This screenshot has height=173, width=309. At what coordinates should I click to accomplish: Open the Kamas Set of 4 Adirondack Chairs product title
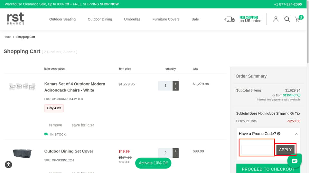point(75,87)
